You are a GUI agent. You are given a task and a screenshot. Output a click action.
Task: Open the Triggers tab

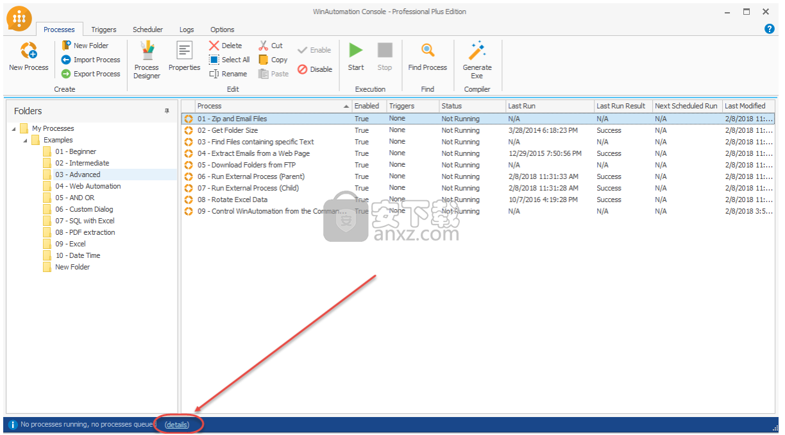coord(104,30)
